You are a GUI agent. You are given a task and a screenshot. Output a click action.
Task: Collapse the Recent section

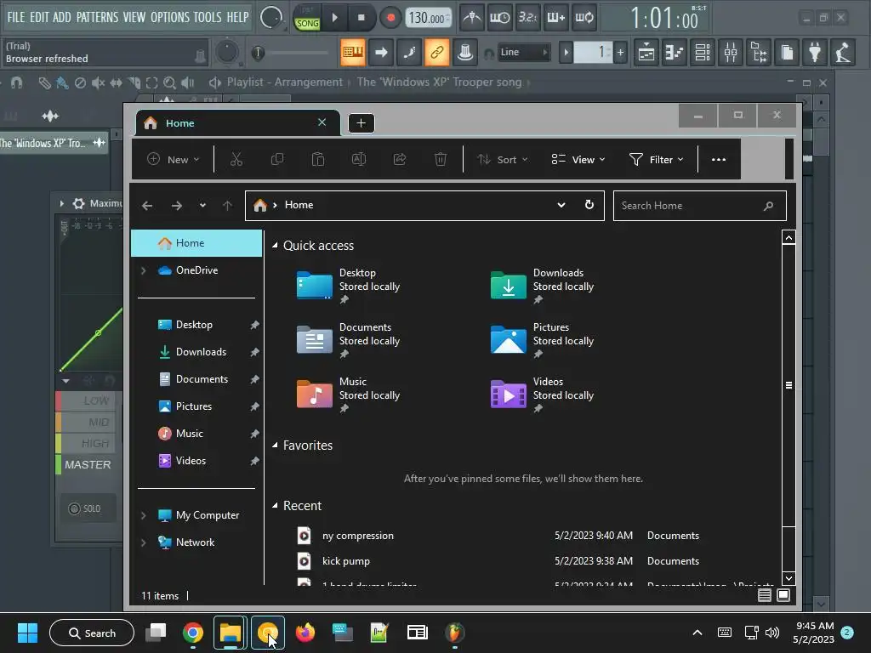[x=275, y=506]
